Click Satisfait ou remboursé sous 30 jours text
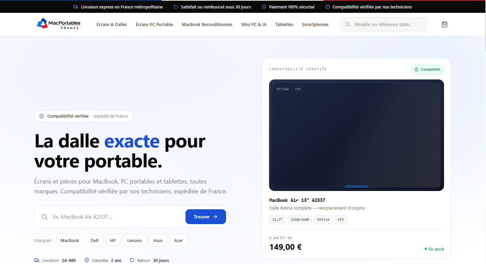The width and height of the screenshot is (486, 264). point(216,7)
